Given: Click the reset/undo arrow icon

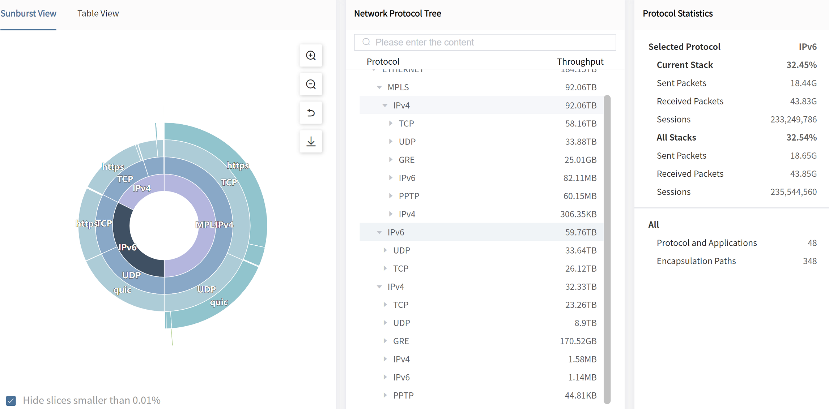Looking at the screenshot, I should 311,113.
